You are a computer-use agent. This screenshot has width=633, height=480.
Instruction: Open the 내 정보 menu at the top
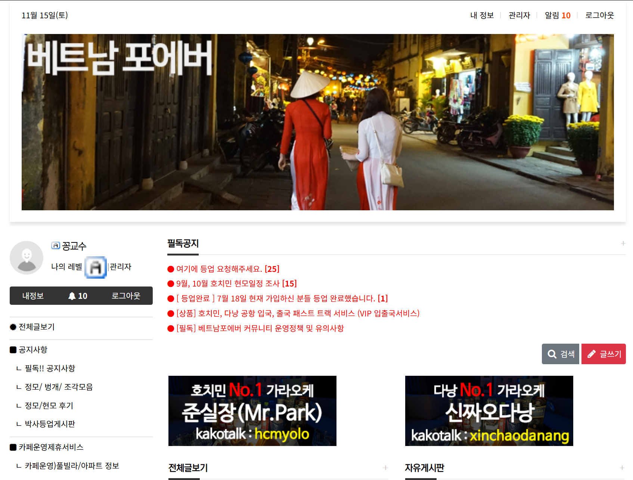click(482, 15)
